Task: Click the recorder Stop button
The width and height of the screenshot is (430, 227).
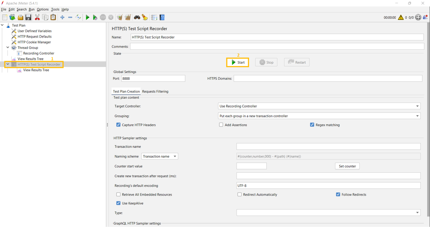Action: [266, 62]
